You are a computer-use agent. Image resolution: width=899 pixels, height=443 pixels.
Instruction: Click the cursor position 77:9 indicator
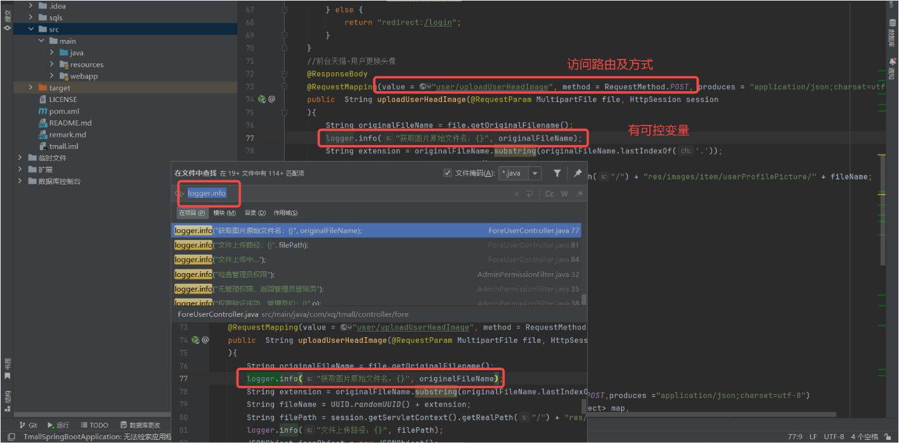pyautogui.click(x=794, y=437)
